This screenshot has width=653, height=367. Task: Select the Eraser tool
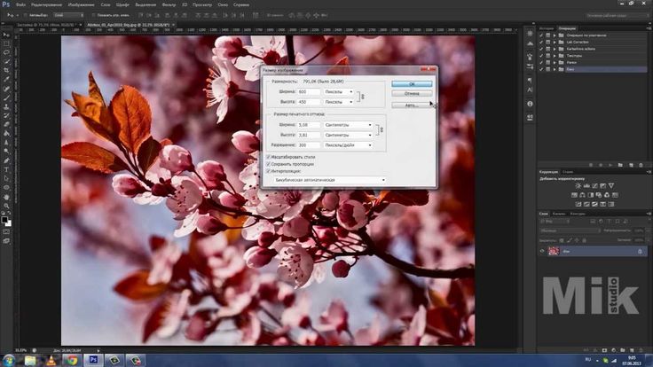6,124
